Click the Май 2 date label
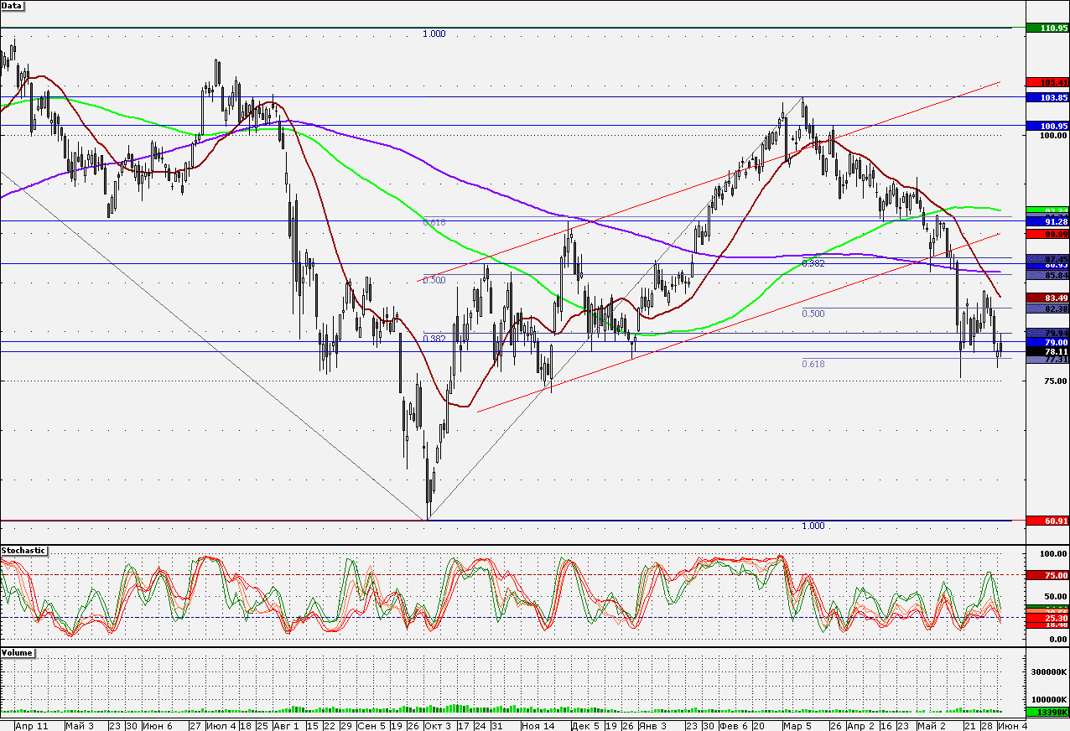 [931, 725]
